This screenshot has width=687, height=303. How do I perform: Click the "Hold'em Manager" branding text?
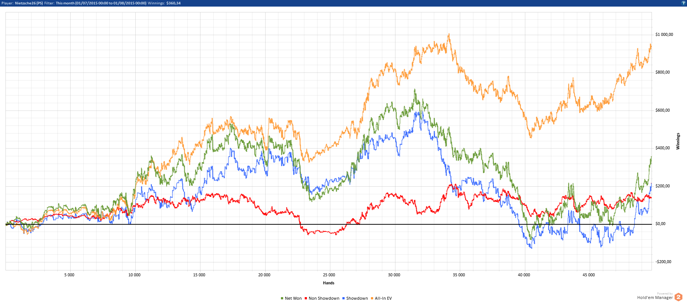pyautogui.click(x=655, y=298)
